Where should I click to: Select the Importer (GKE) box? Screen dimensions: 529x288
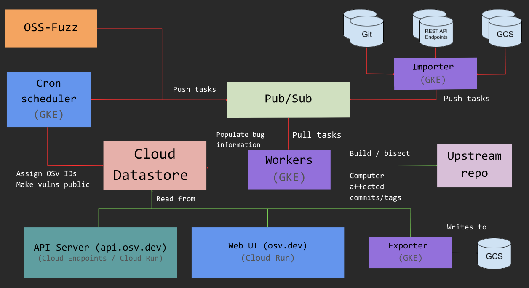(x=435, y=74)
